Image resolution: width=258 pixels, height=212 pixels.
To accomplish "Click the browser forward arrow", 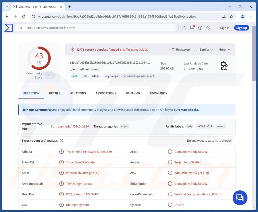I will pos(15,16).
